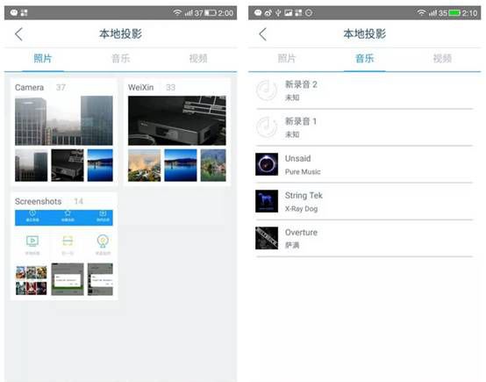This screenshot has height=382, width=486.
Task: Open middle dialog screenshot thumbnail in Screenshots
Action: click(x=68, y=279)
